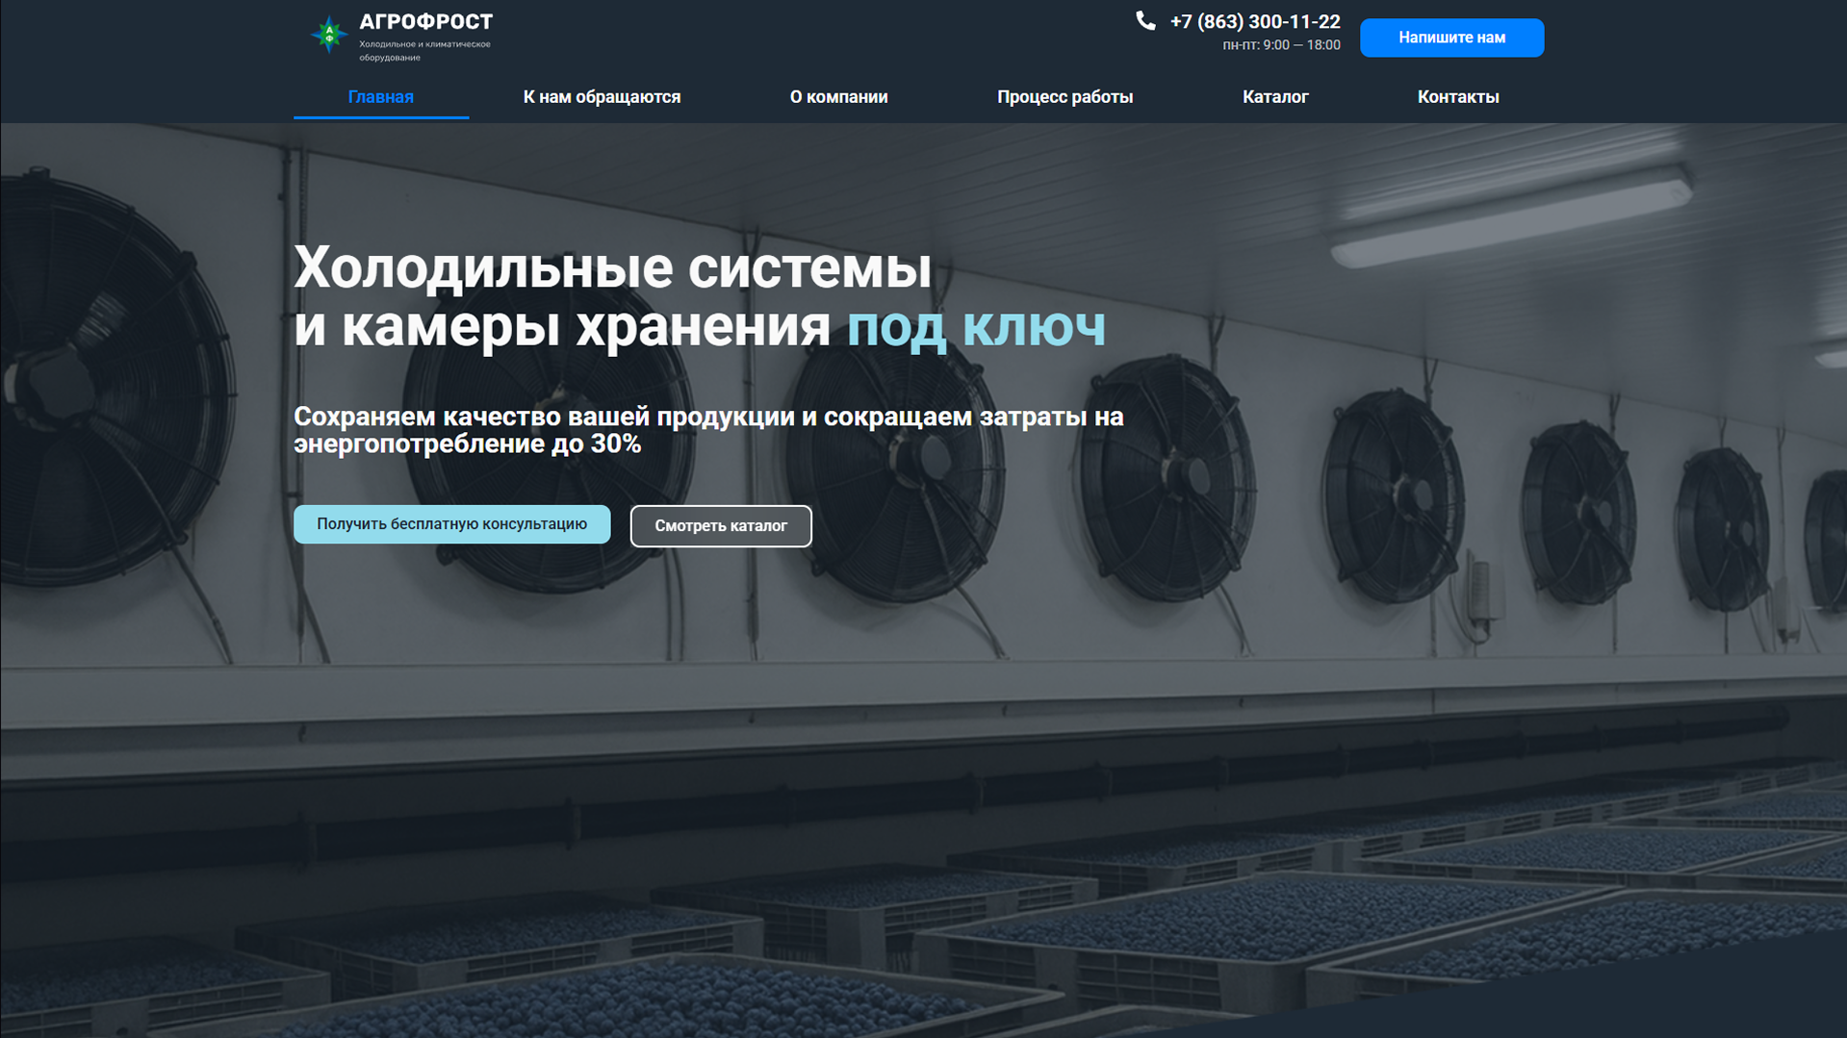Open the К нам обращаются section
1847x1038 pixels.
coord(602,97)
